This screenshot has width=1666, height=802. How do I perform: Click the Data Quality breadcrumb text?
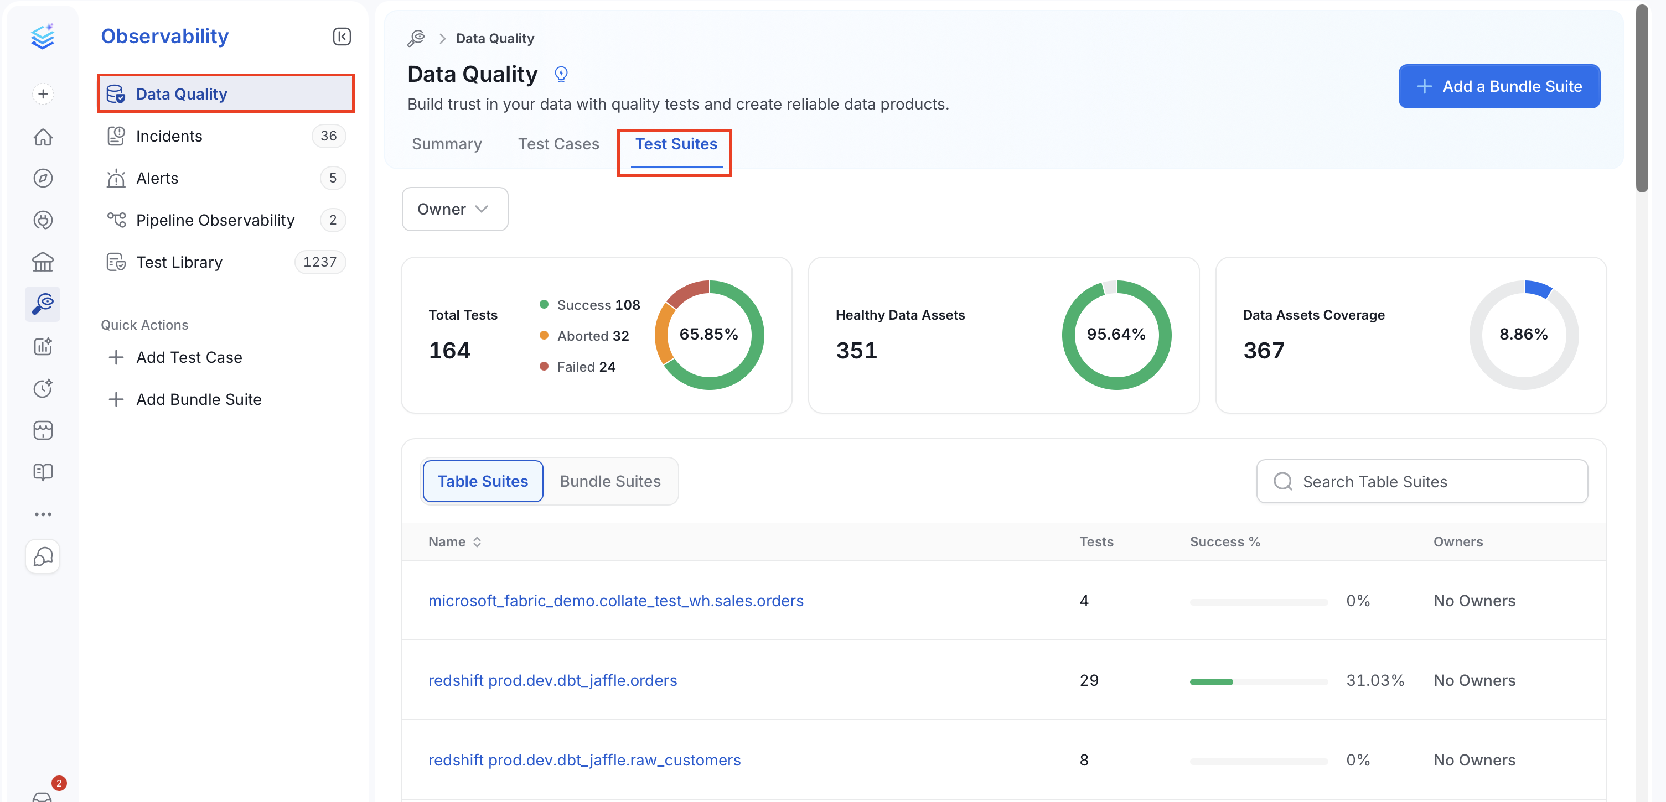tap(495, 38)
